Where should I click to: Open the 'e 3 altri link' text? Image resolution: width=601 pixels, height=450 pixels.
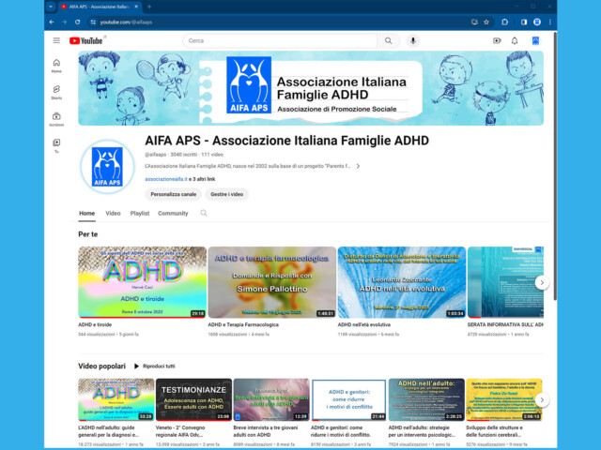coord(202,179)
